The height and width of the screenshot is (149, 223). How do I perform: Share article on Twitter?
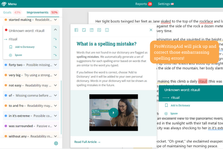pyautogui.click(x=84, y=30)
